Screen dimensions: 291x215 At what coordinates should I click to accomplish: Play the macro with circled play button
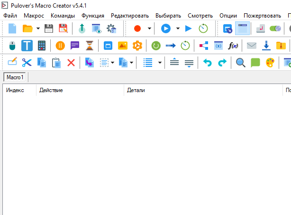[166, 28]
